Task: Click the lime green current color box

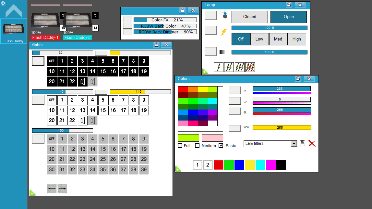Action: click(188, 138)
